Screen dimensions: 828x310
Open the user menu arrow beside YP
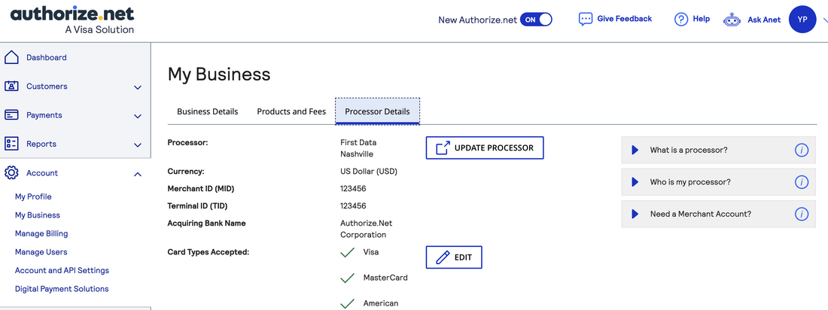(825, 20)
